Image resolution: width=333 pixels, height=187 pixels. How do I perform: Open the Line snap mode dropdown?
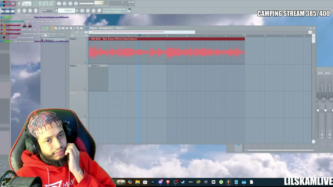[48, 11]
